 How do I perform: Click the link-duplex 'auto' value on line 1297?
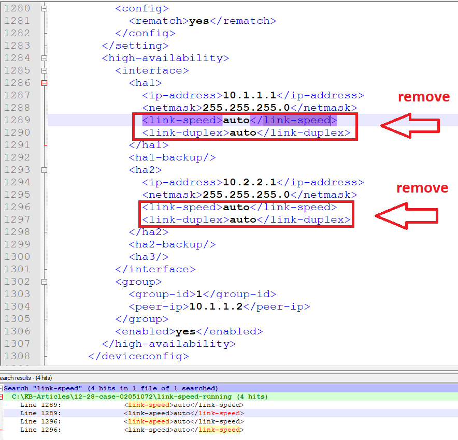[242, 219]
